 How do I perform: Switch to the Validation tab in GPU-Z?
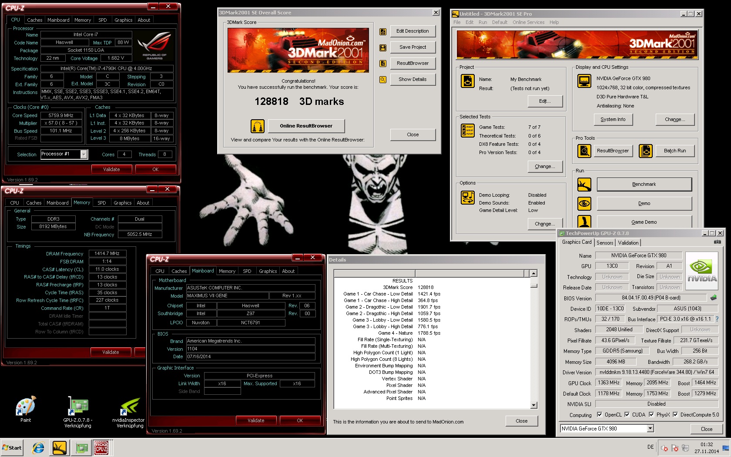point(628,243)
